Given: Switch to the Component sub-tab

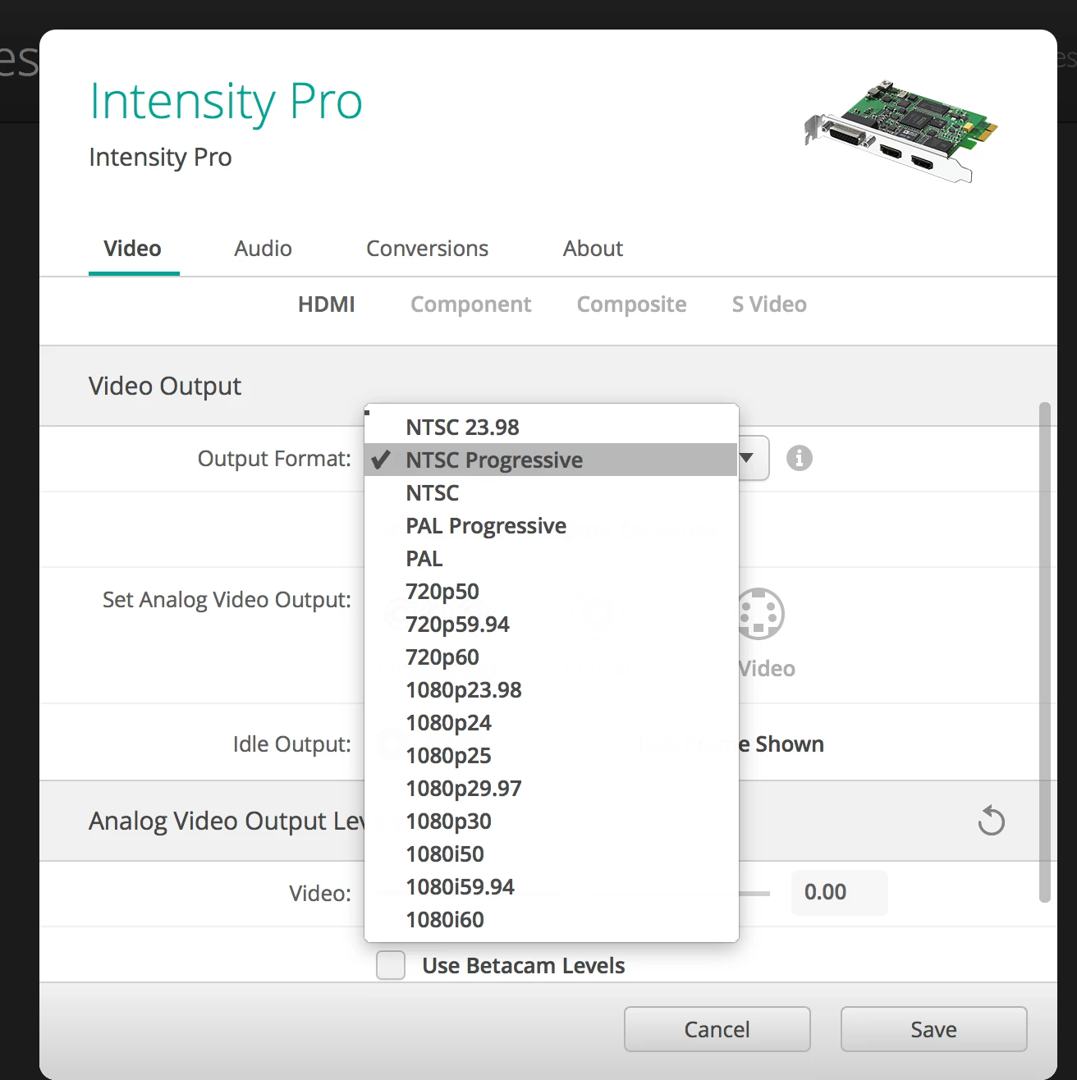Looking at the screenshot, I should pos(470,304).
